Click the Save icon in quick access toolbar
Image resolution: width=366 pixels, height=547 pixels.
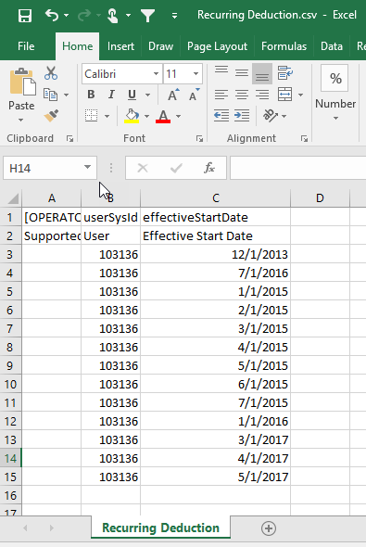coord(25,16)
